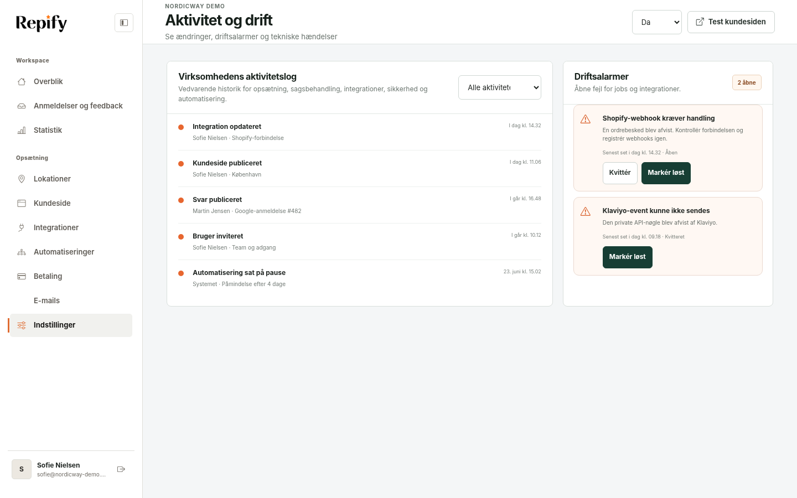
Task: Open Overblik in the sidebar
Action: pyautogui.click(x=71, y=81)
